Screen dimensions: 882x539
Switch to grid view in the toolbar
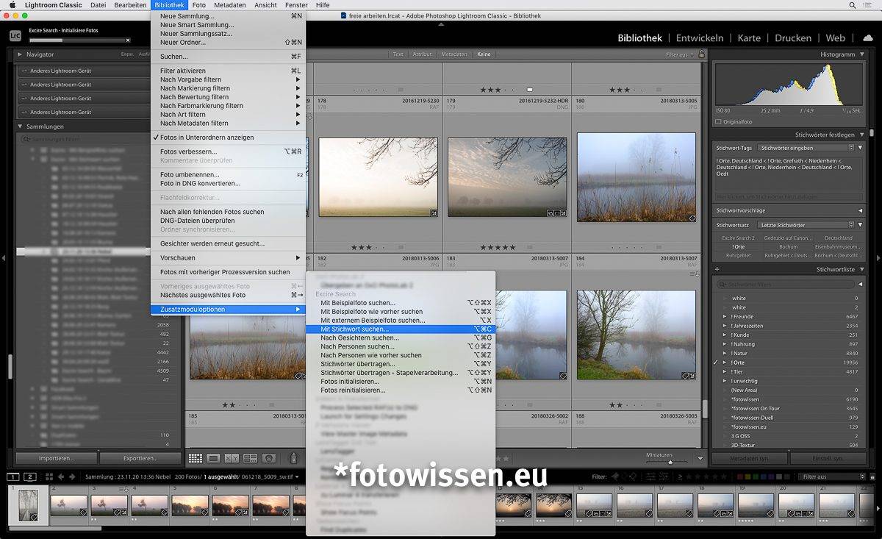click(195, 458)
